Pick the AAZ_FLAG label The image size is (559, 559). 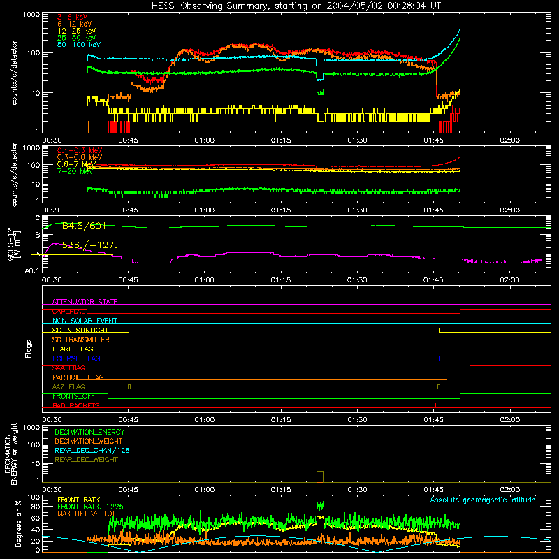[68, 386]
